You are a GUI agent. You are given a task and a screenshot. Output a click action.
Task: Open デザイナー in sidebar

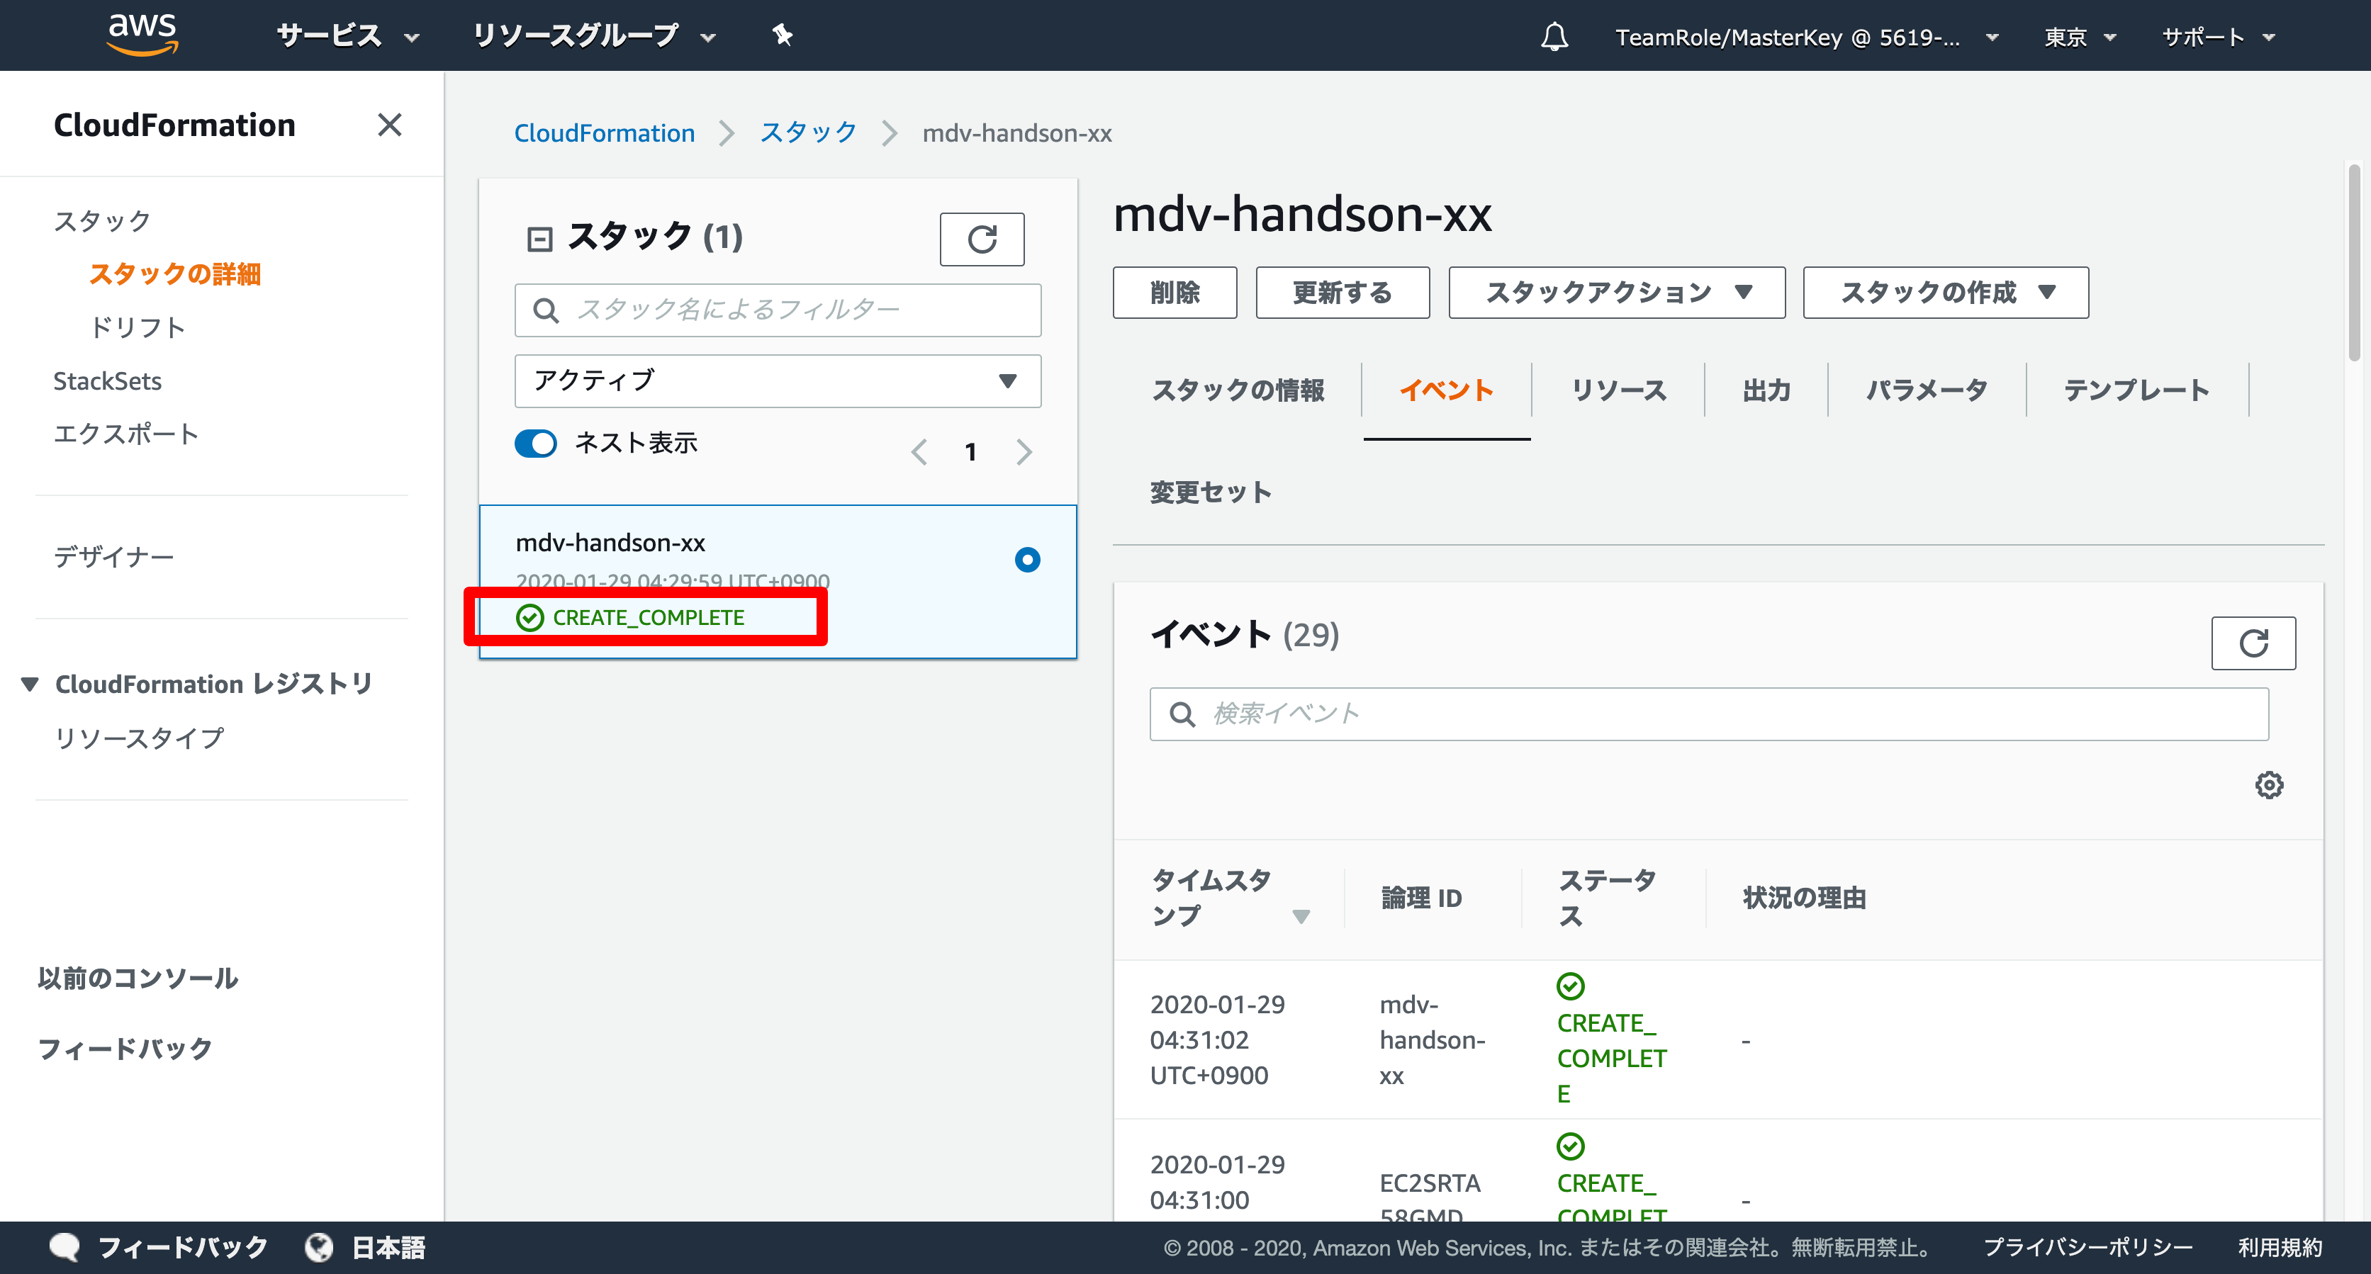click(114, 556)
